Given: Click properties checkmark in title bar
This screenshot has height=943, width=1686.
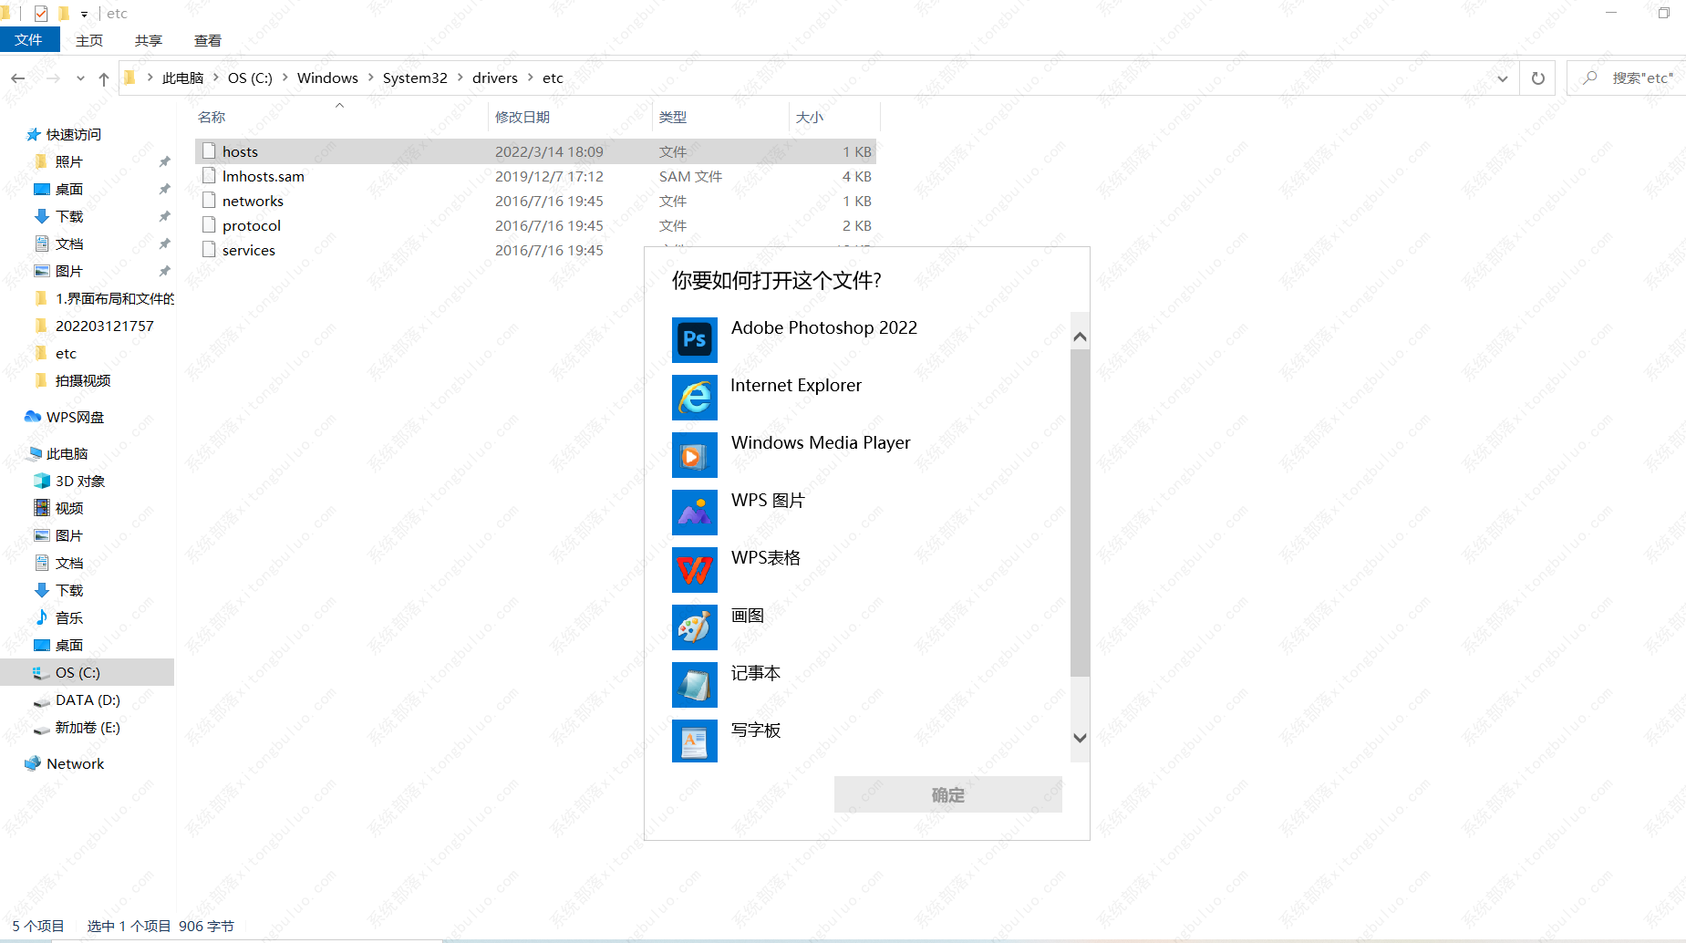Looking at the screenshot, I should coord(40,14).
